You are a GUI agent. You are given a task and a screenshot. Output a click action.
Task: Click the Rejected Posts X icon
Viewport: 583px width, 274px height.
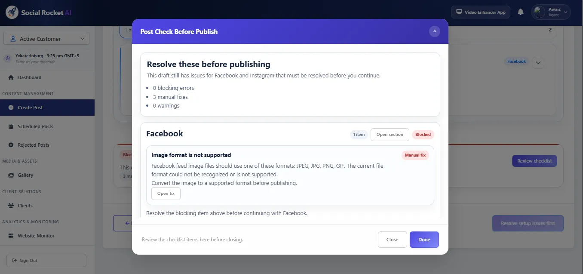coord(11,145)
